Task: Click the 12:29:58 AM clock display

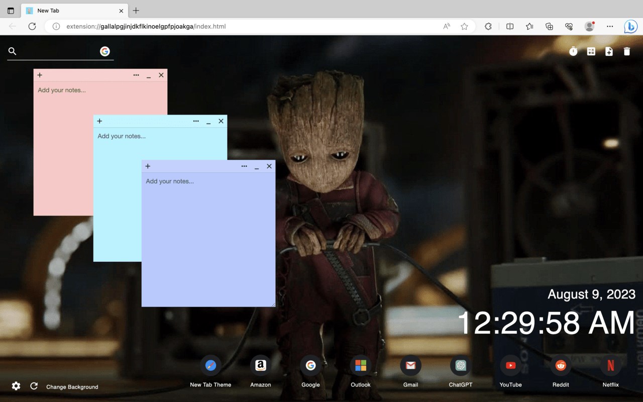Action: [x=547, y=323]
